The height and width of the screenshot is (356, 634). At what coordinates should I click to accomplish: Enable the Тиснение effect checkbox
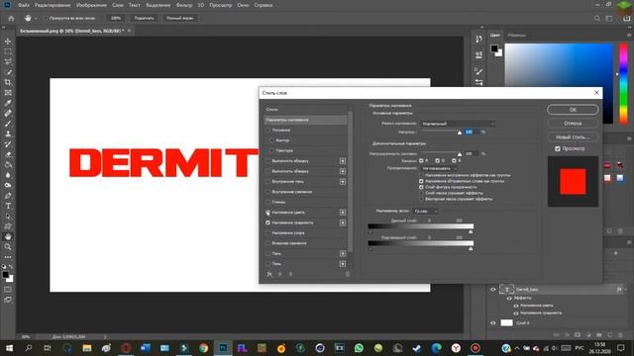pyautogui.click(x=267, y=130)
